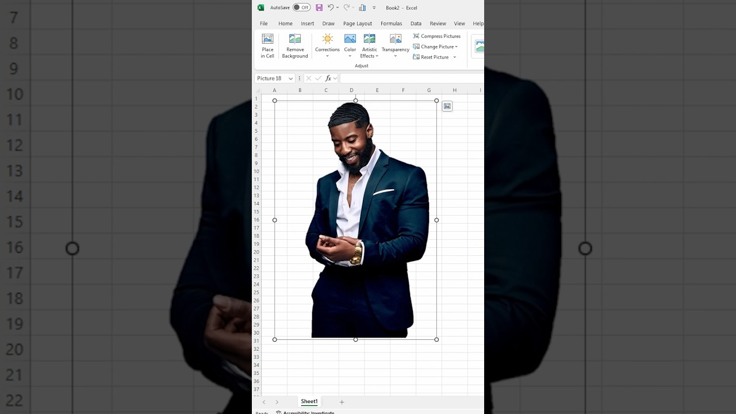
Task: Switch to the Insert tab
Action: click(x=308, y=24)
